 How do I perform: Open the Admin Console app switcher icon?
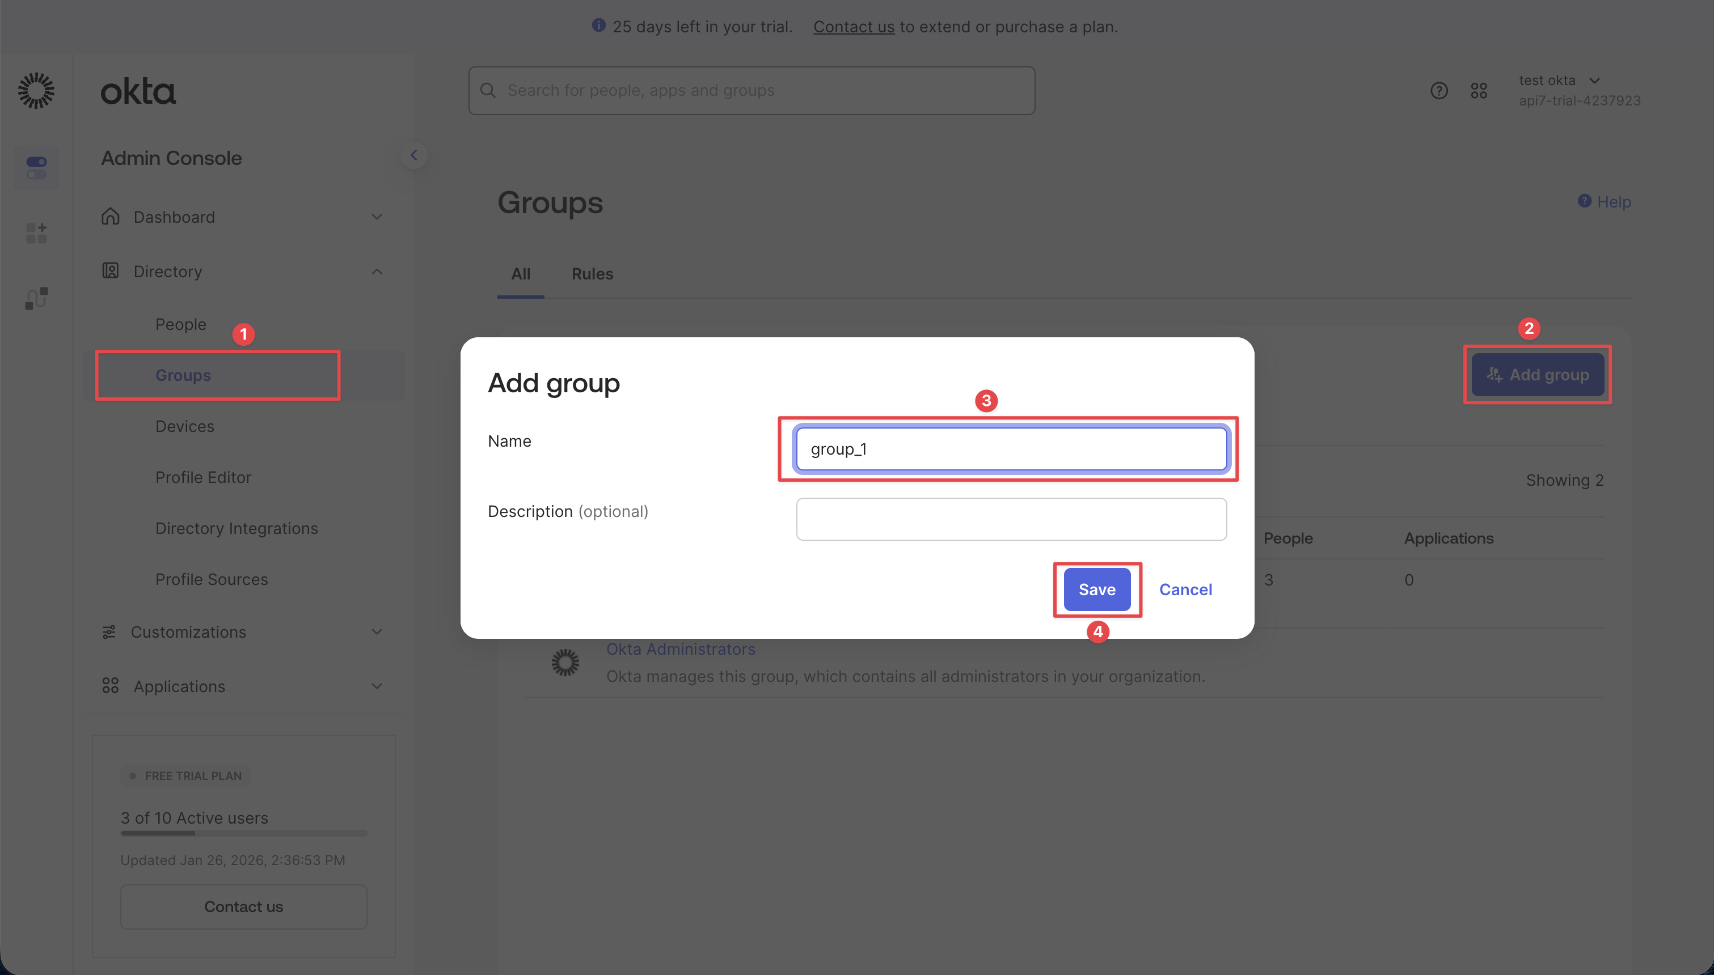36,167
